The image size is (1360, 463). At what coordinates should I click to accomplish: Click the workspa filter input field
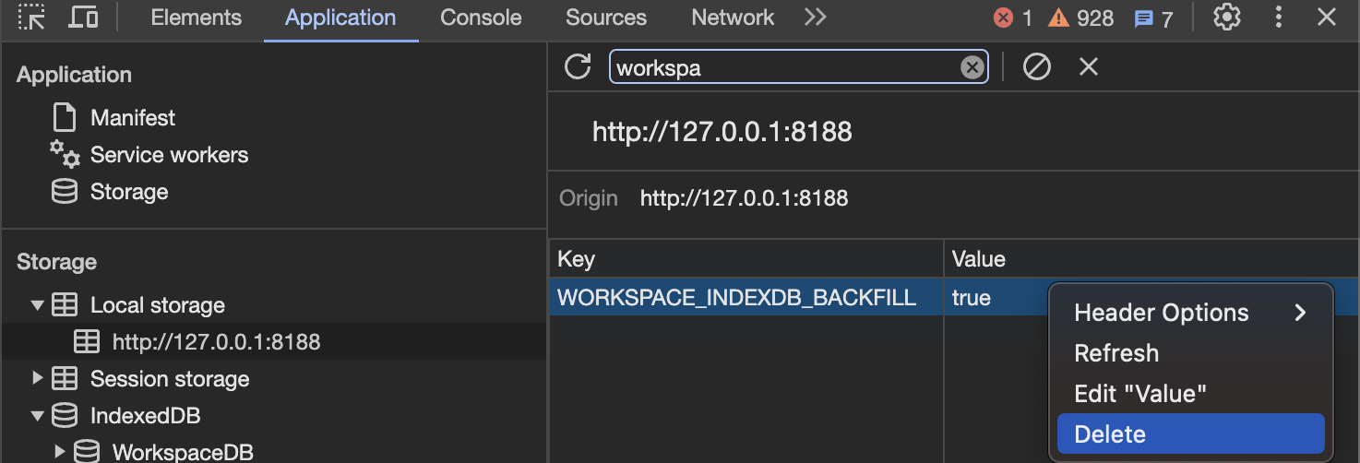784,67
